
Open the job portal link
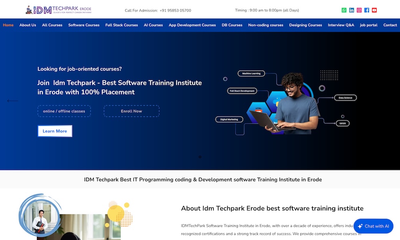(368, 25)
